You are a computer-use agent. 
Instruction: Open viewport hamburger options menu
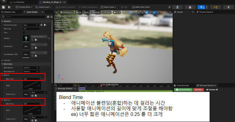(57, 12)
